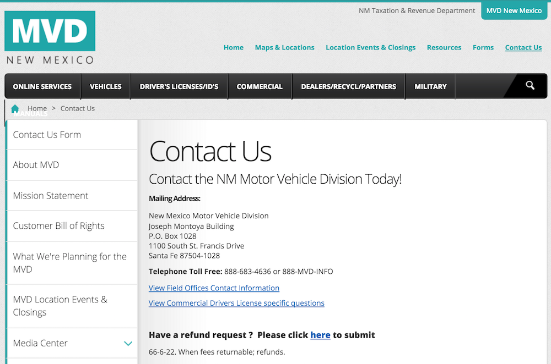Image resolution: width=551 pixels, height=364 pixels.
Task: Click Home breadcrumb text link
Action: point(37,108)
